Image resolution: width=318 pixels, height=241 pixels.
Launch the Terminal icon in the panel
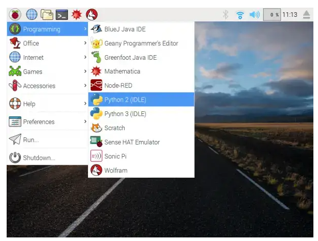point(62,15)
